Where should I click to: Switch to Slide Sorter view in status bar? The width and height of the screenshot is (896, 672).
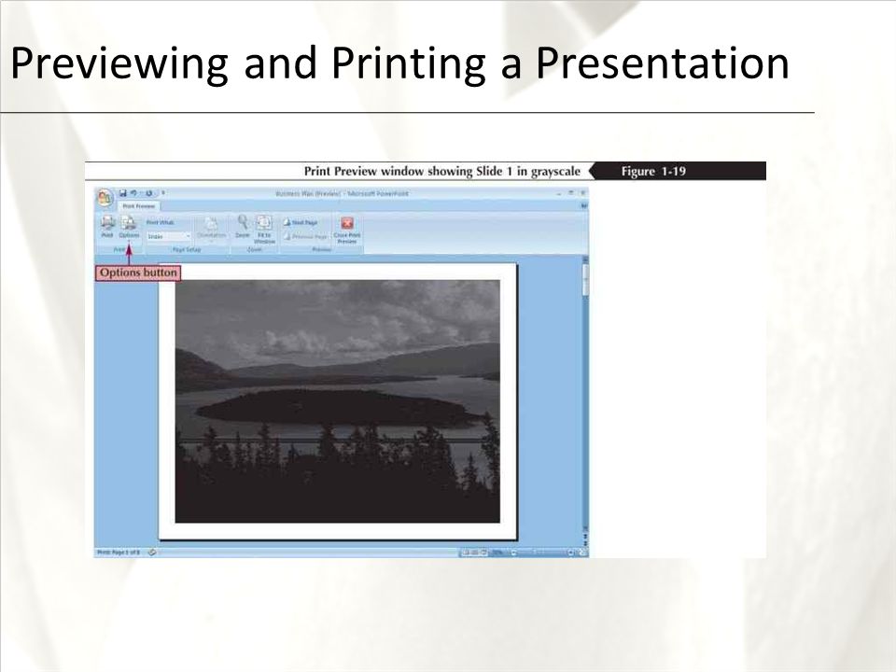475,553
